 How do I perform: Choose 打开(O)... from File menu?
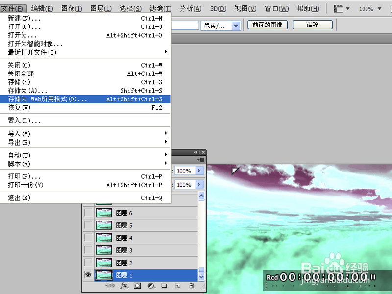[x=85, y=27]
